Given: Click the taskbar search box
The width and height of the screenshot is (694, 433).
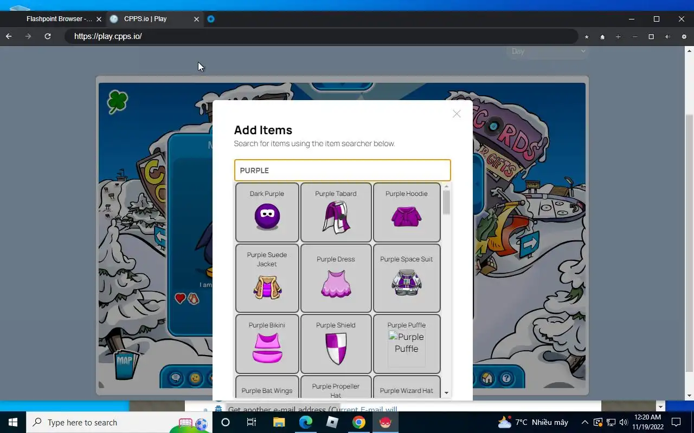Looking at the screenshot, I should (119, 422).
